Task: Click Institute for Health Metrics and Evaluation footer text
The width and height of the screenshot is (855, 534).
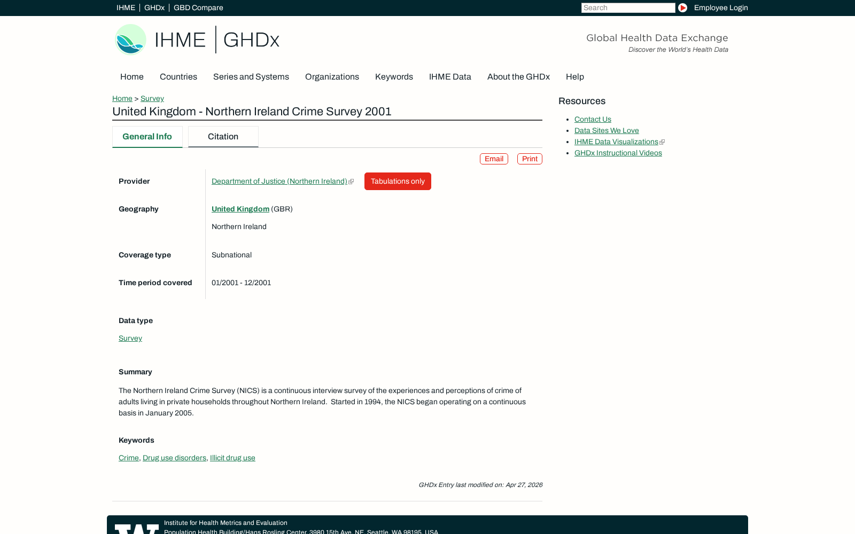Action: [226, 523]
